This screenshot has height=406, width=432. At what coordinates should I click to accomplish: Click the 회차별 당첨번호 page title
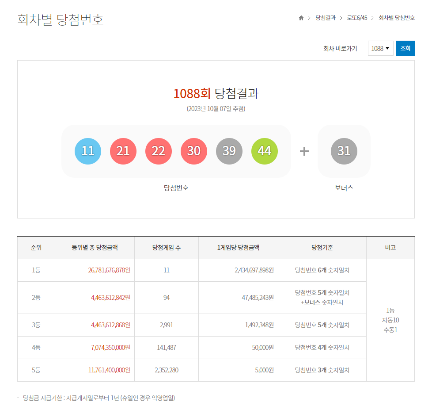61,19
